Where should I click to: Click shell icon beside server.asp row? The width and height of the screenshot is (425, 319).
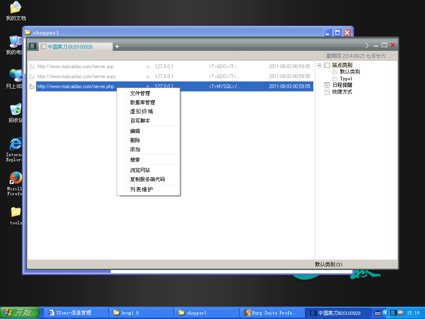coord(32,66)
